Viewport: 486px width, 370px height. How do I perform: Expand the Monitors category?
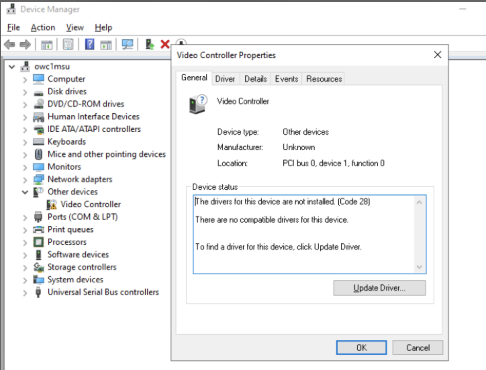click(x=25, y=167)
